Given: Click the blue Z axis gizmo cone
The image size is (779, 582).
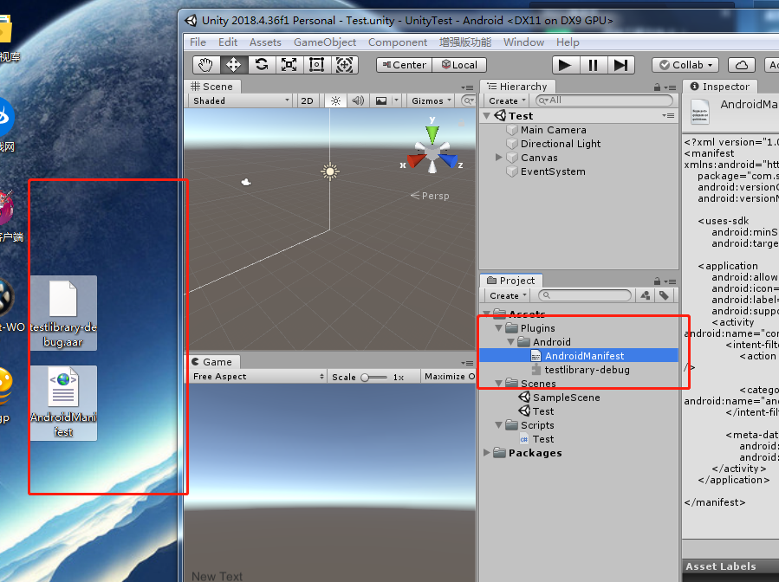Looking at the screenshot, I should click(448, 160).
